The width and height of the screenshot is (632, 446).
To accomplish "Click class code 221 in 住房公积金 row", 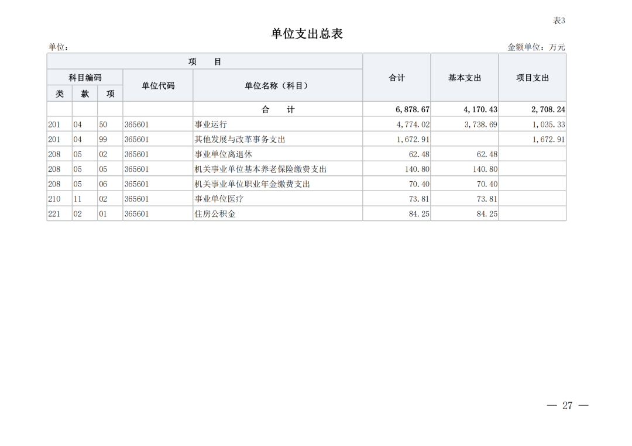I will click(54, 214).
